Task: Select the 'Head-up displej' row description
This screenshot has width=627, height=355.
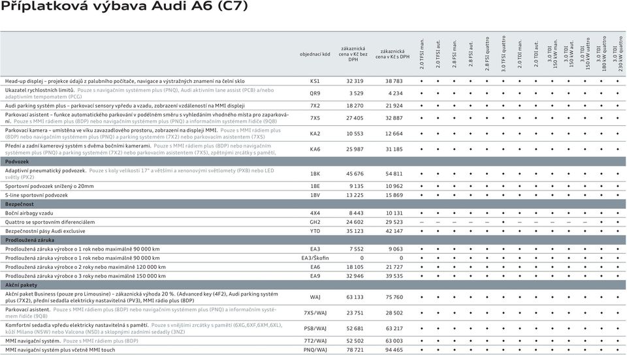Action: (x=125, y=81)
